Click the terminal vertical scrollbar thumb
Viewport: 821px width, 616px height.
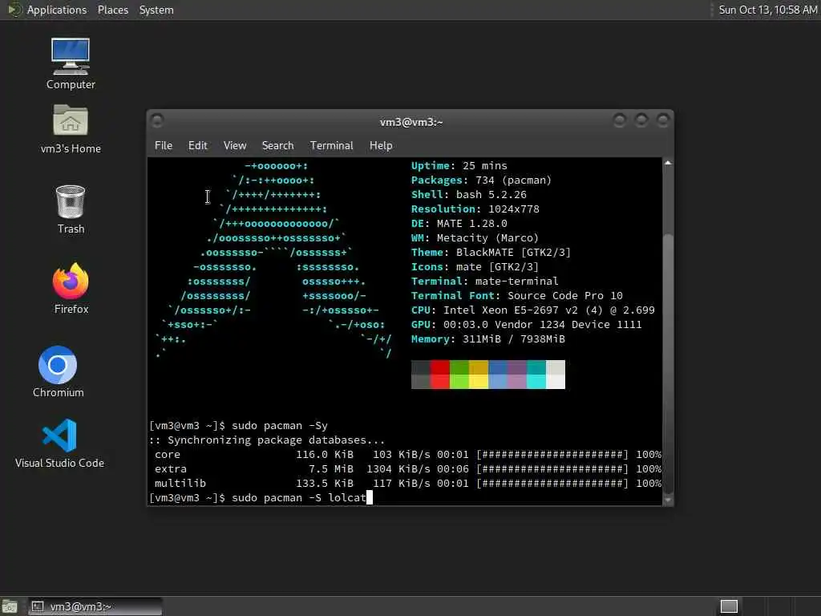668,363
